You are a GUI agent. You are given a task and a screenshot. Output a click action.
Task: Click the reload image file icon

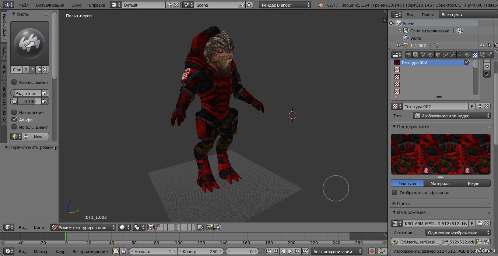(487, 242)
